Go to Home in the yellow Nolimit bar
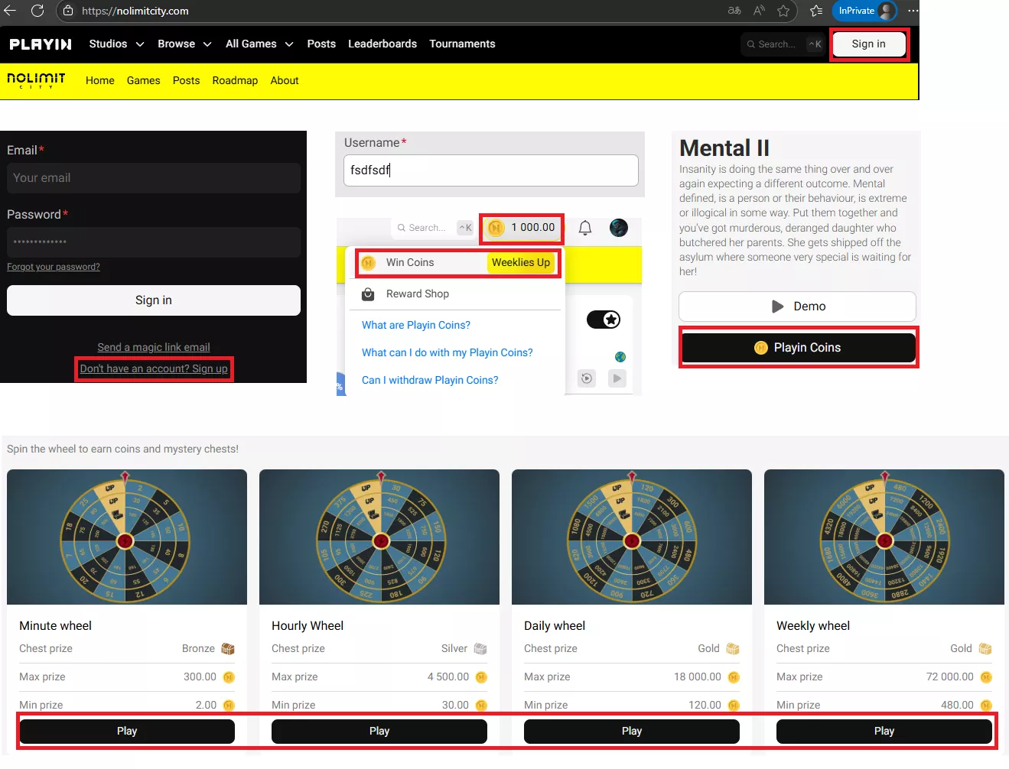This screenshot has width=1009, height=769. (100, 81)
